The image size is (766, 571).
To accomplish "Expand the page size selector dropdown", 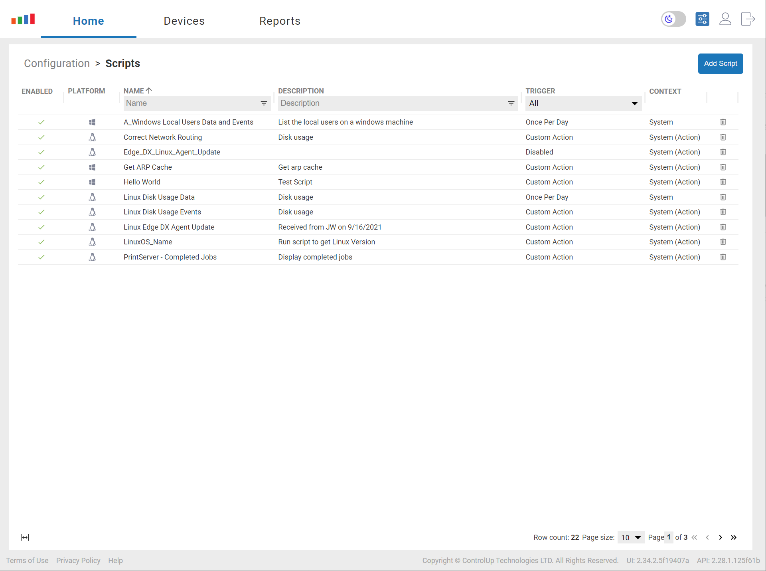I will pyautogui.click(x=638, y=537).
